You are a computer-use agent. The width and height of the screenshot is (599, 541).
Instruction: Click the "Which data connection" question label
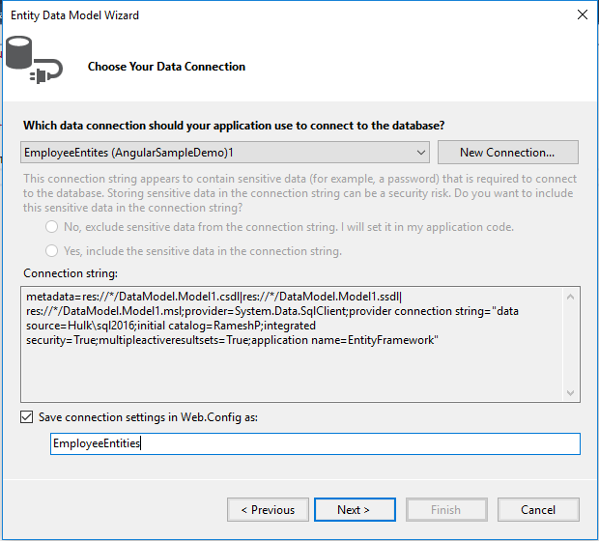(x=234, y=126)
